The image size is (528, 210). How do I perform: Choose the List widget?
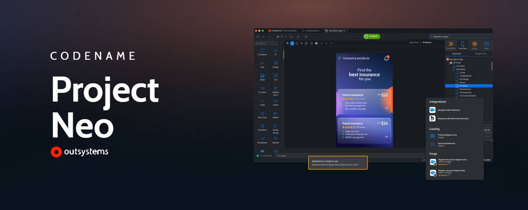[x=275, y=77]
